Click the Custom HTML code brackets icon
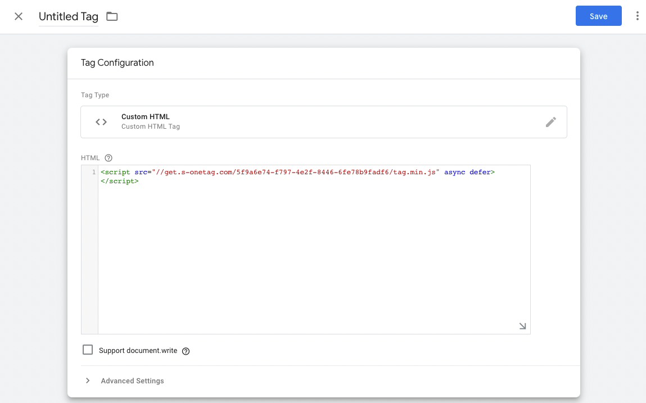This screenshot has width=646, height=403. 101,122
